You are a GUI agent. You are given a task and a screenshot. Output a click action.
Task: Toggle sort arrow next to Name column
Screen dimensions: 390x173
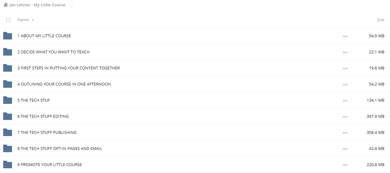(x=33, y=20)
